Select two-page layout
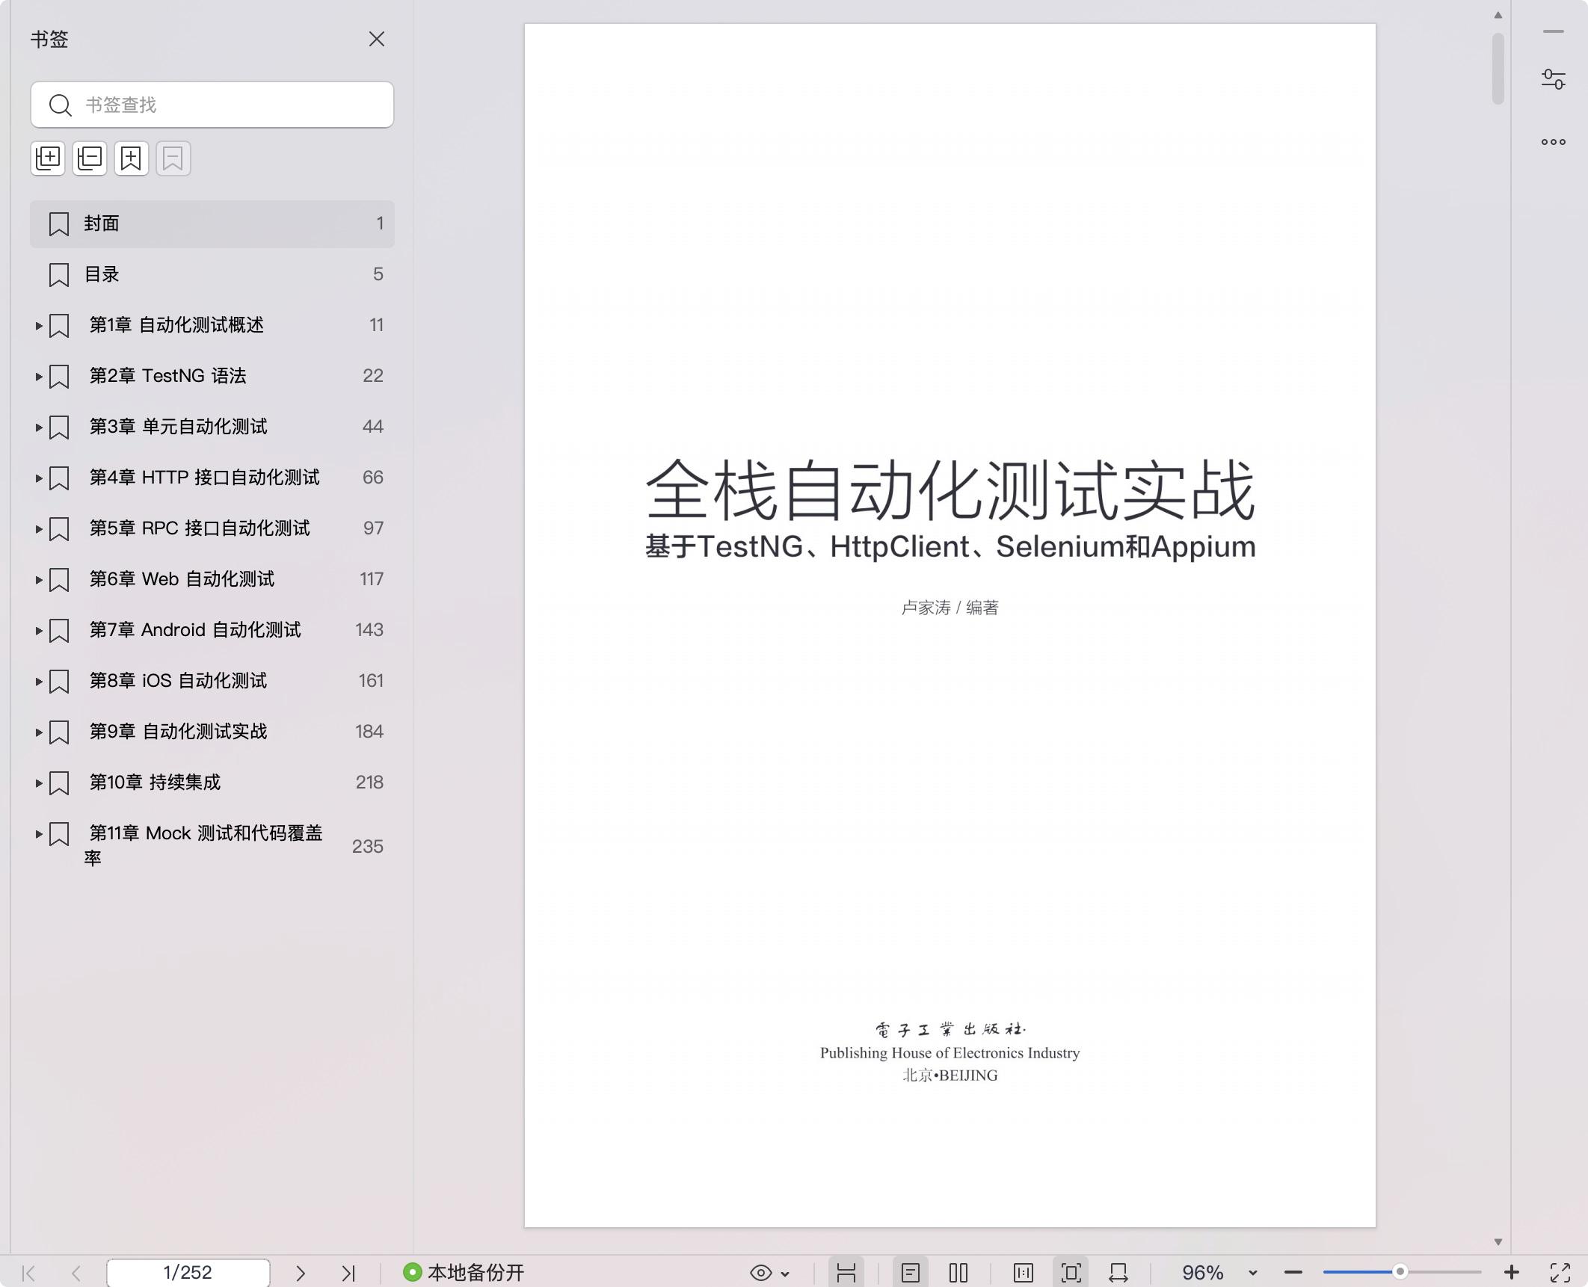 [958, 1273]
